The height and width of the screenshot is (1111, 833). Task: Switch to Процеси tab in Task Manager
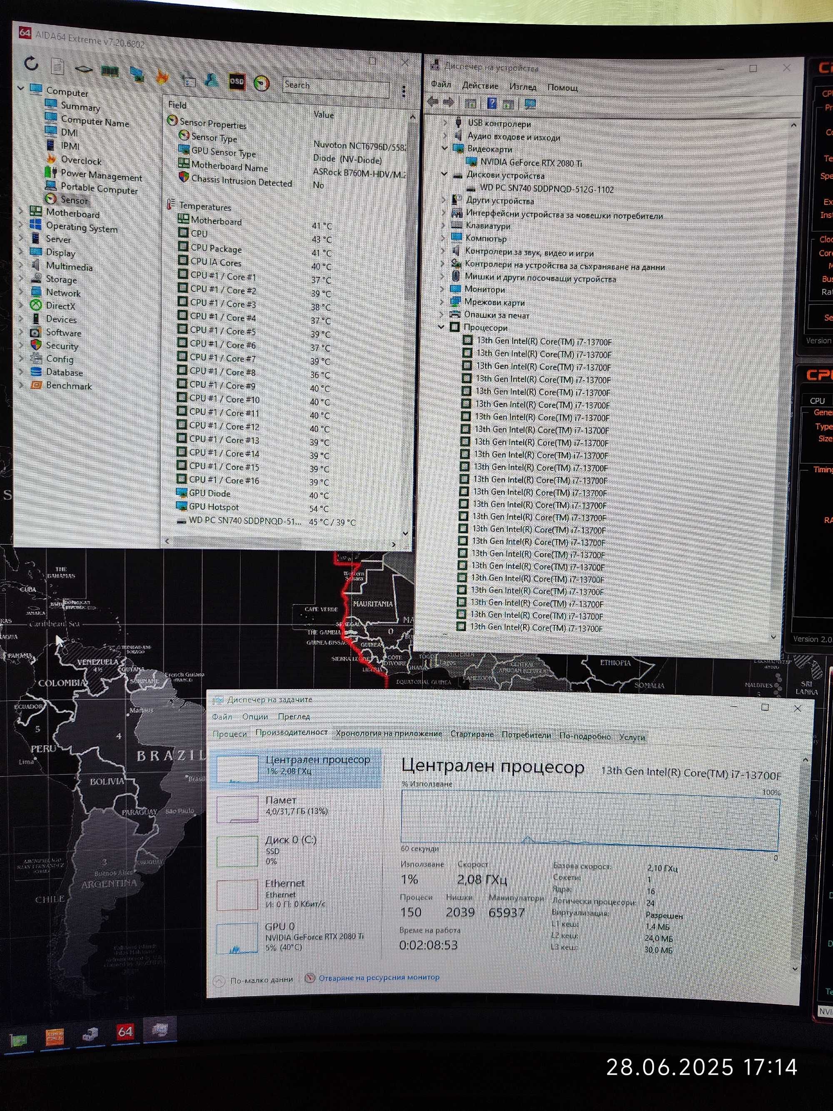coord(230,734)
